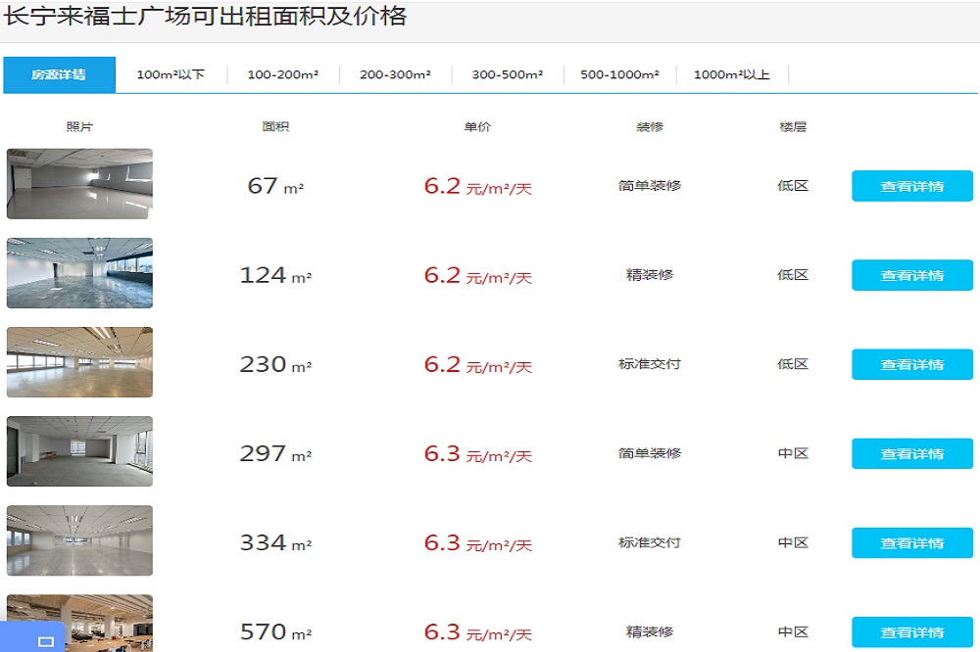This screenshot has height=652, width=980.
Task: Click the 124 m² area value
Action: point(275,275)
